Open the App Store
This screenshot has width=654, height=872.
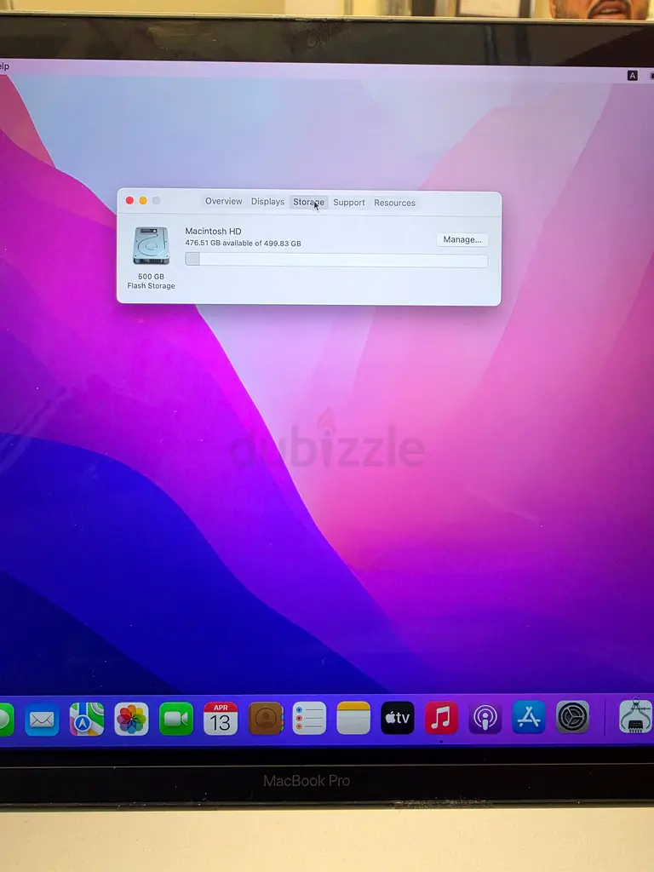(x=529, y=717)
